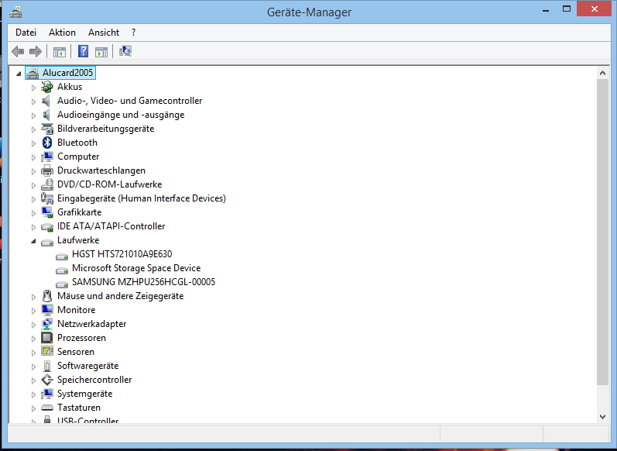The image size is (617, 451).
Task: Toggle the console tree toolbar icon
Action: [x=60, y=52]
